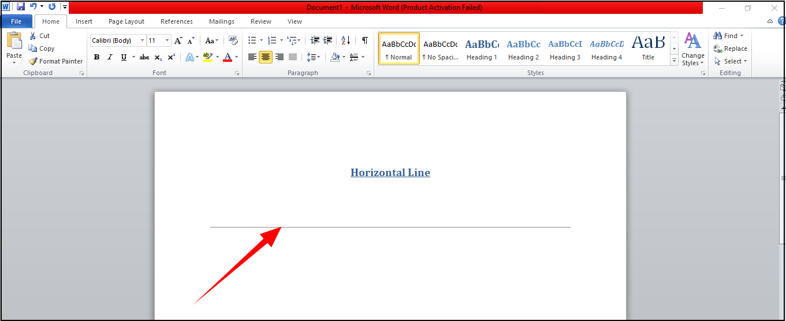The height and width of the screenshot is (321, 786).
Task: Apply the Heading 3 style
Action: [x=565, y=48]
